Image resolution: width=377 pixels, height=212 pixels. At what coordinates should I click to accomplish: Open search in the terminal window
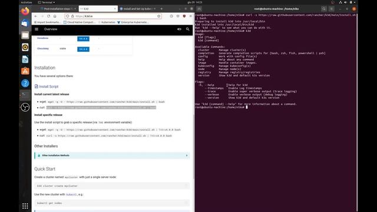[324, 9]
